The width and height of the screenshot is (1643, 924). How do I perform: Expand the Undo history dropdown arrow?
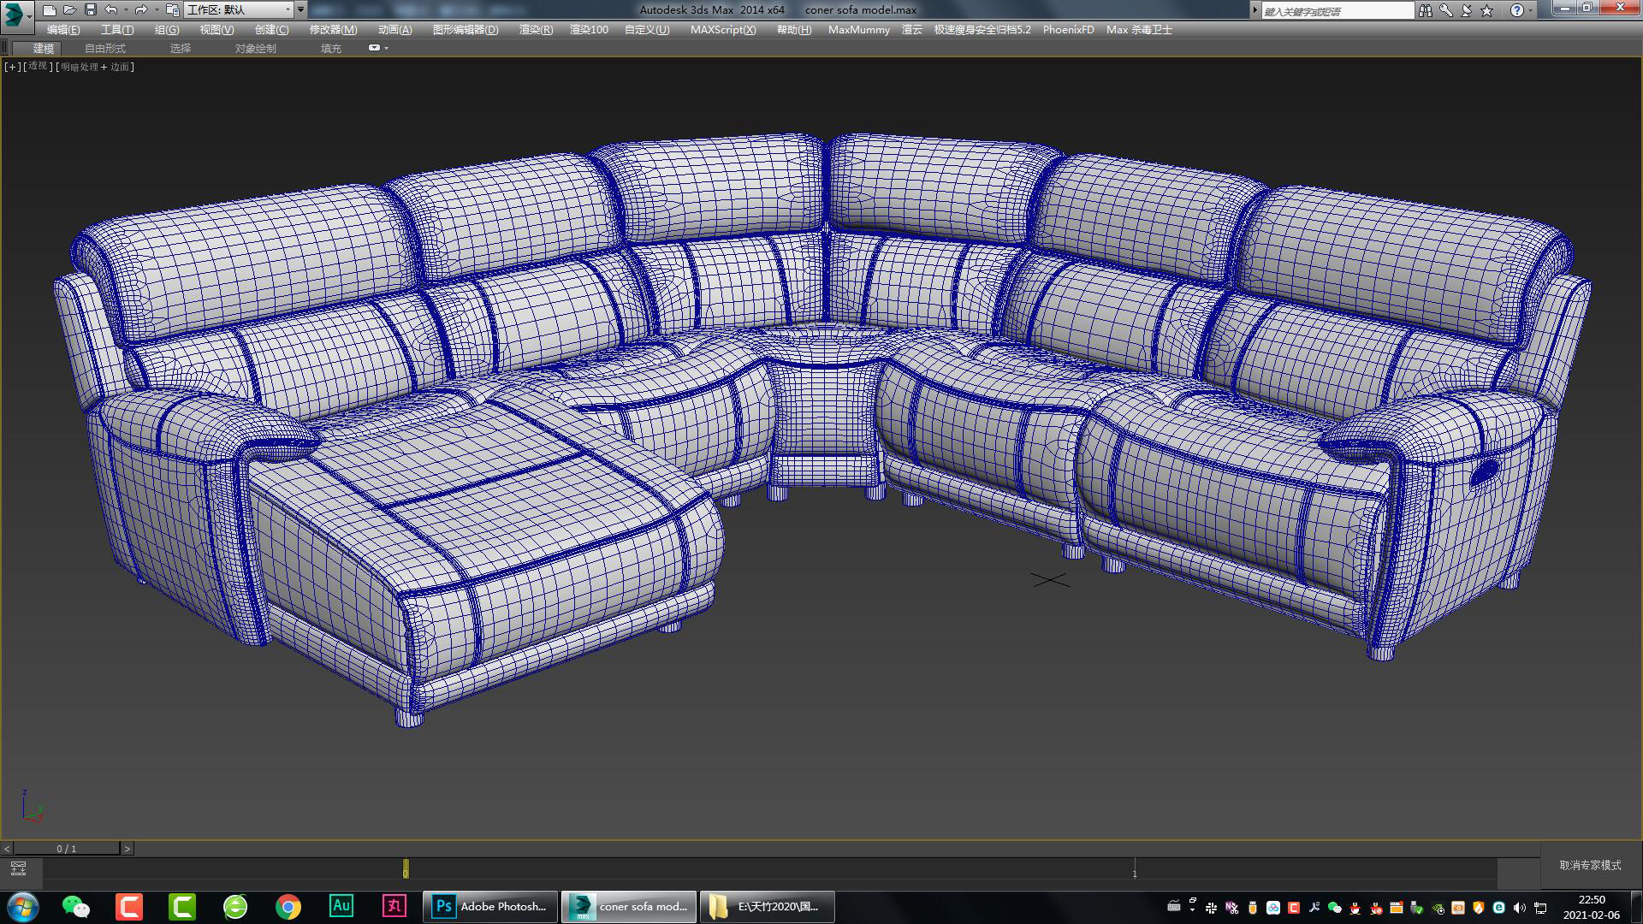point(126,9)
